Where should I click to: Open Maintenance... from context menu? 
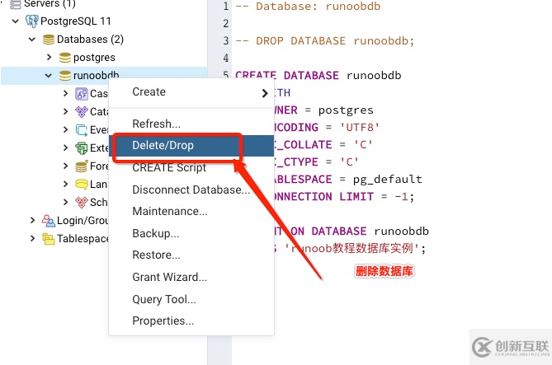[191, 211]
